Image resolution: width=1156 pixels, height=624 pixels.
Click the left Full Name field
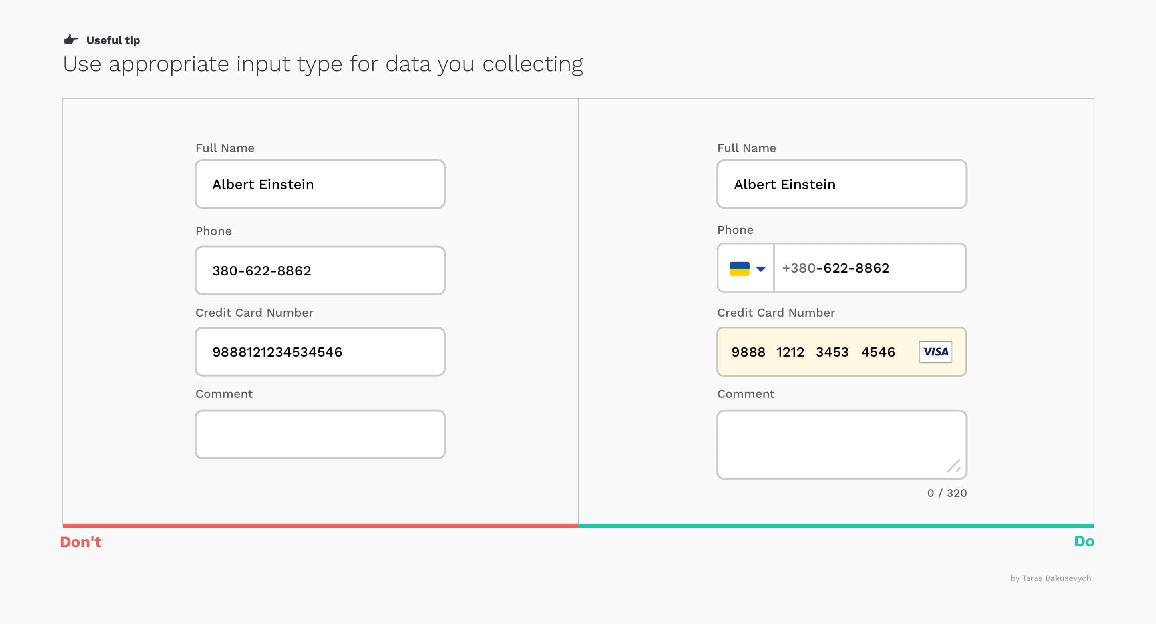(x=320, y=184)
